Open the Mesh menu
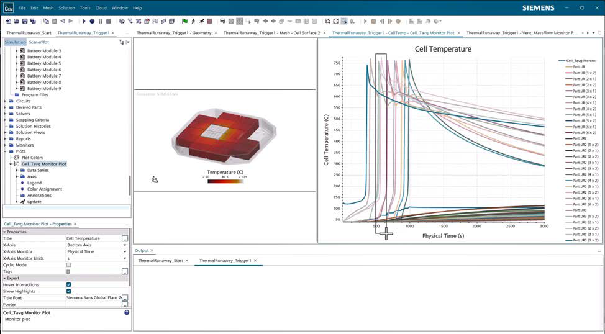This screenshot has height=334, width=605. tap(48, 8)
